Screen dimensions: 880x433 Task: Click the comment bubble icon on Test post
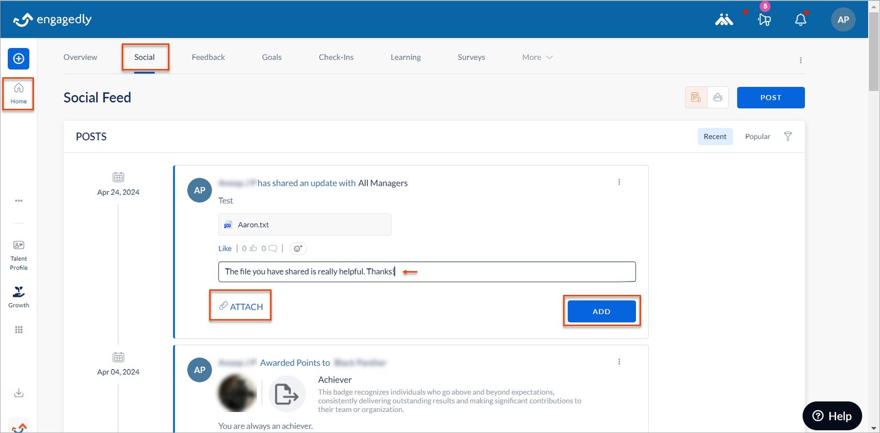[273, 248]
